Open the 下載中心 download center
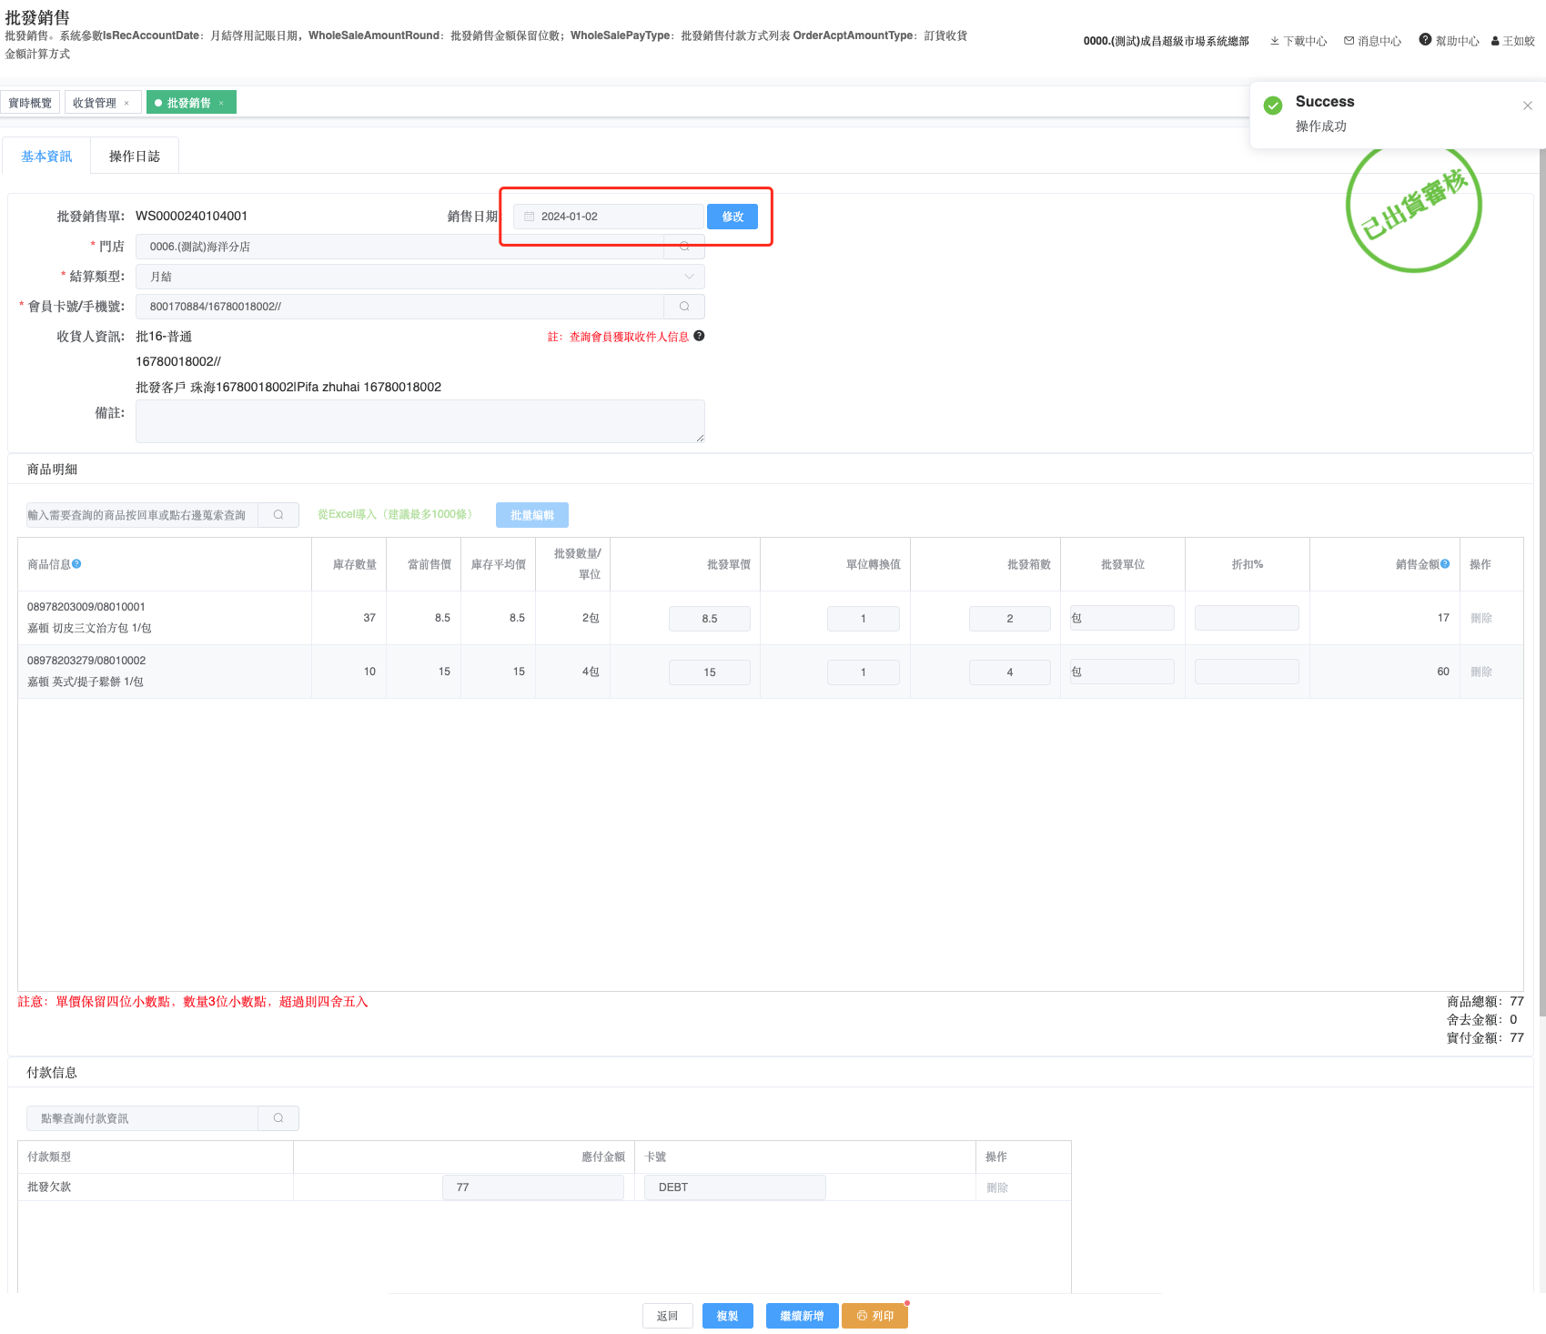Viewport: 1546px width, 1334px height. coord(1298,41)
